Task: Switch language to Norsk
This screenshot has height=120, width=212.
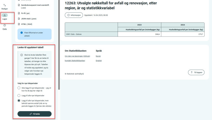Action: tap(98, 56)
